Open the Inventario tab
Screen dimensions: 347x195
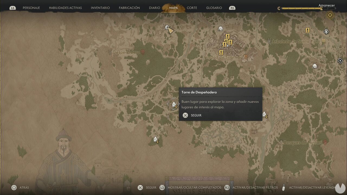tap(100, 8)
